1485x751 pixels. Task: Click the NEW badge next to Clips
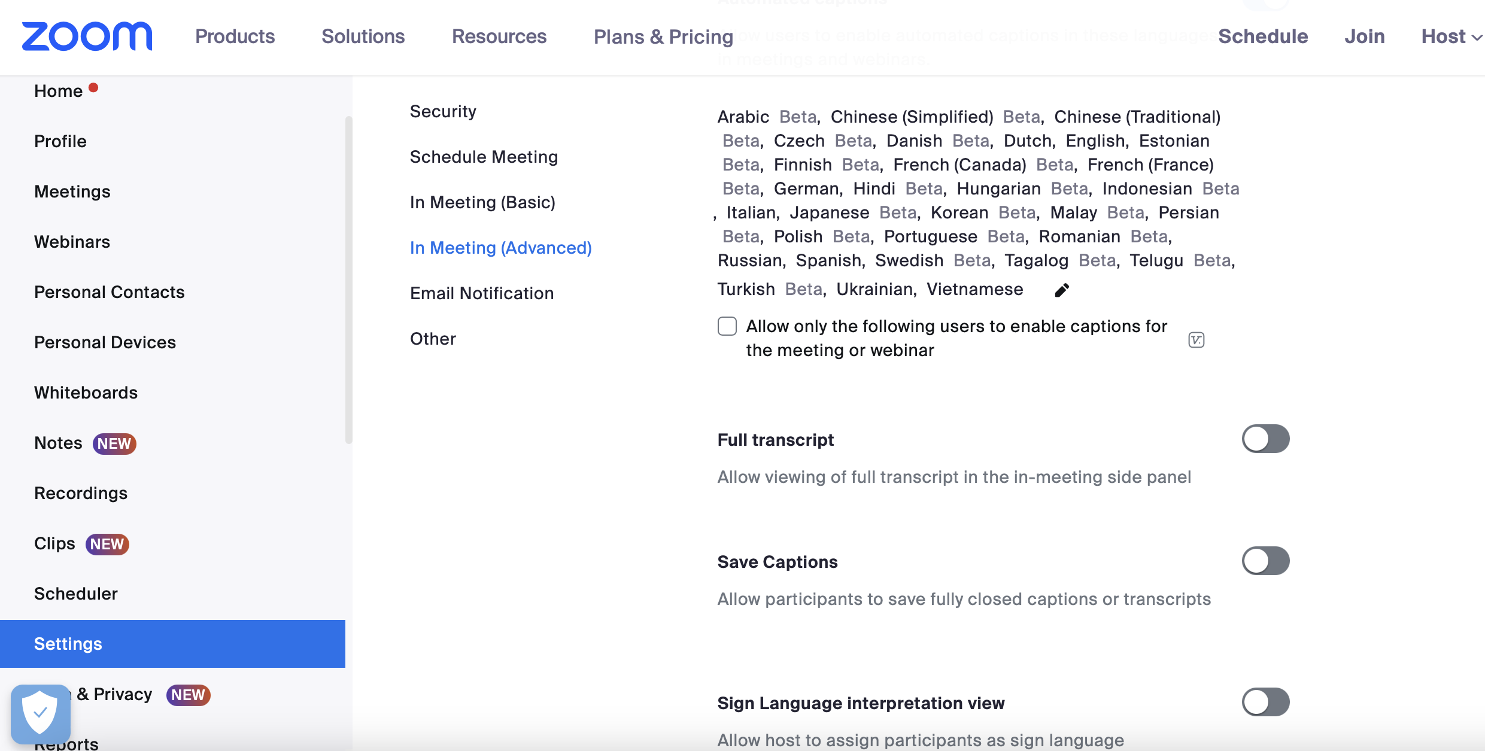click(107, 544)
